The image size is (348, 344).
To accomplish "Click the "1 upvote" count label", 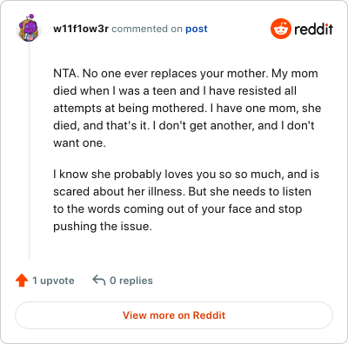I will (x=53, y=281).
